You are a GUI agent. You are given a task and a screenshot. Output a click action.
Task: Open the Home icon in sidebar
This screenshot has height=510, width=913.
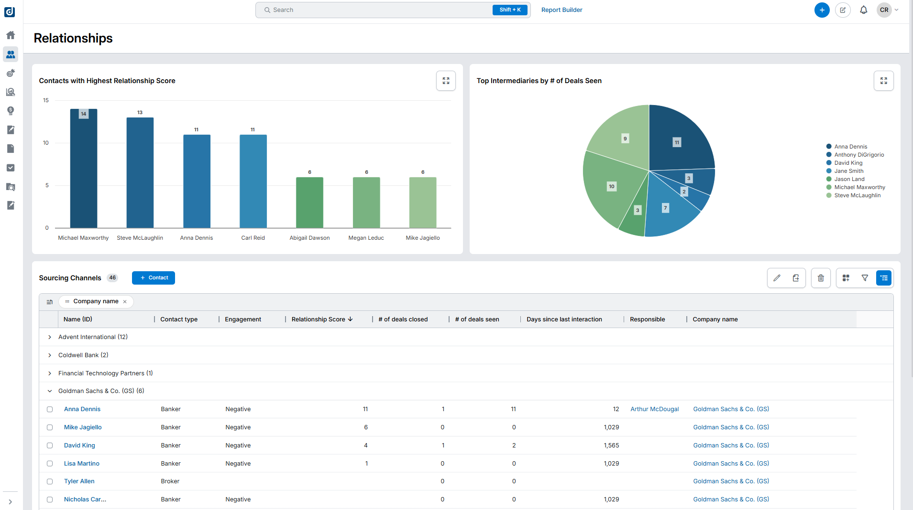coord(11,35)
